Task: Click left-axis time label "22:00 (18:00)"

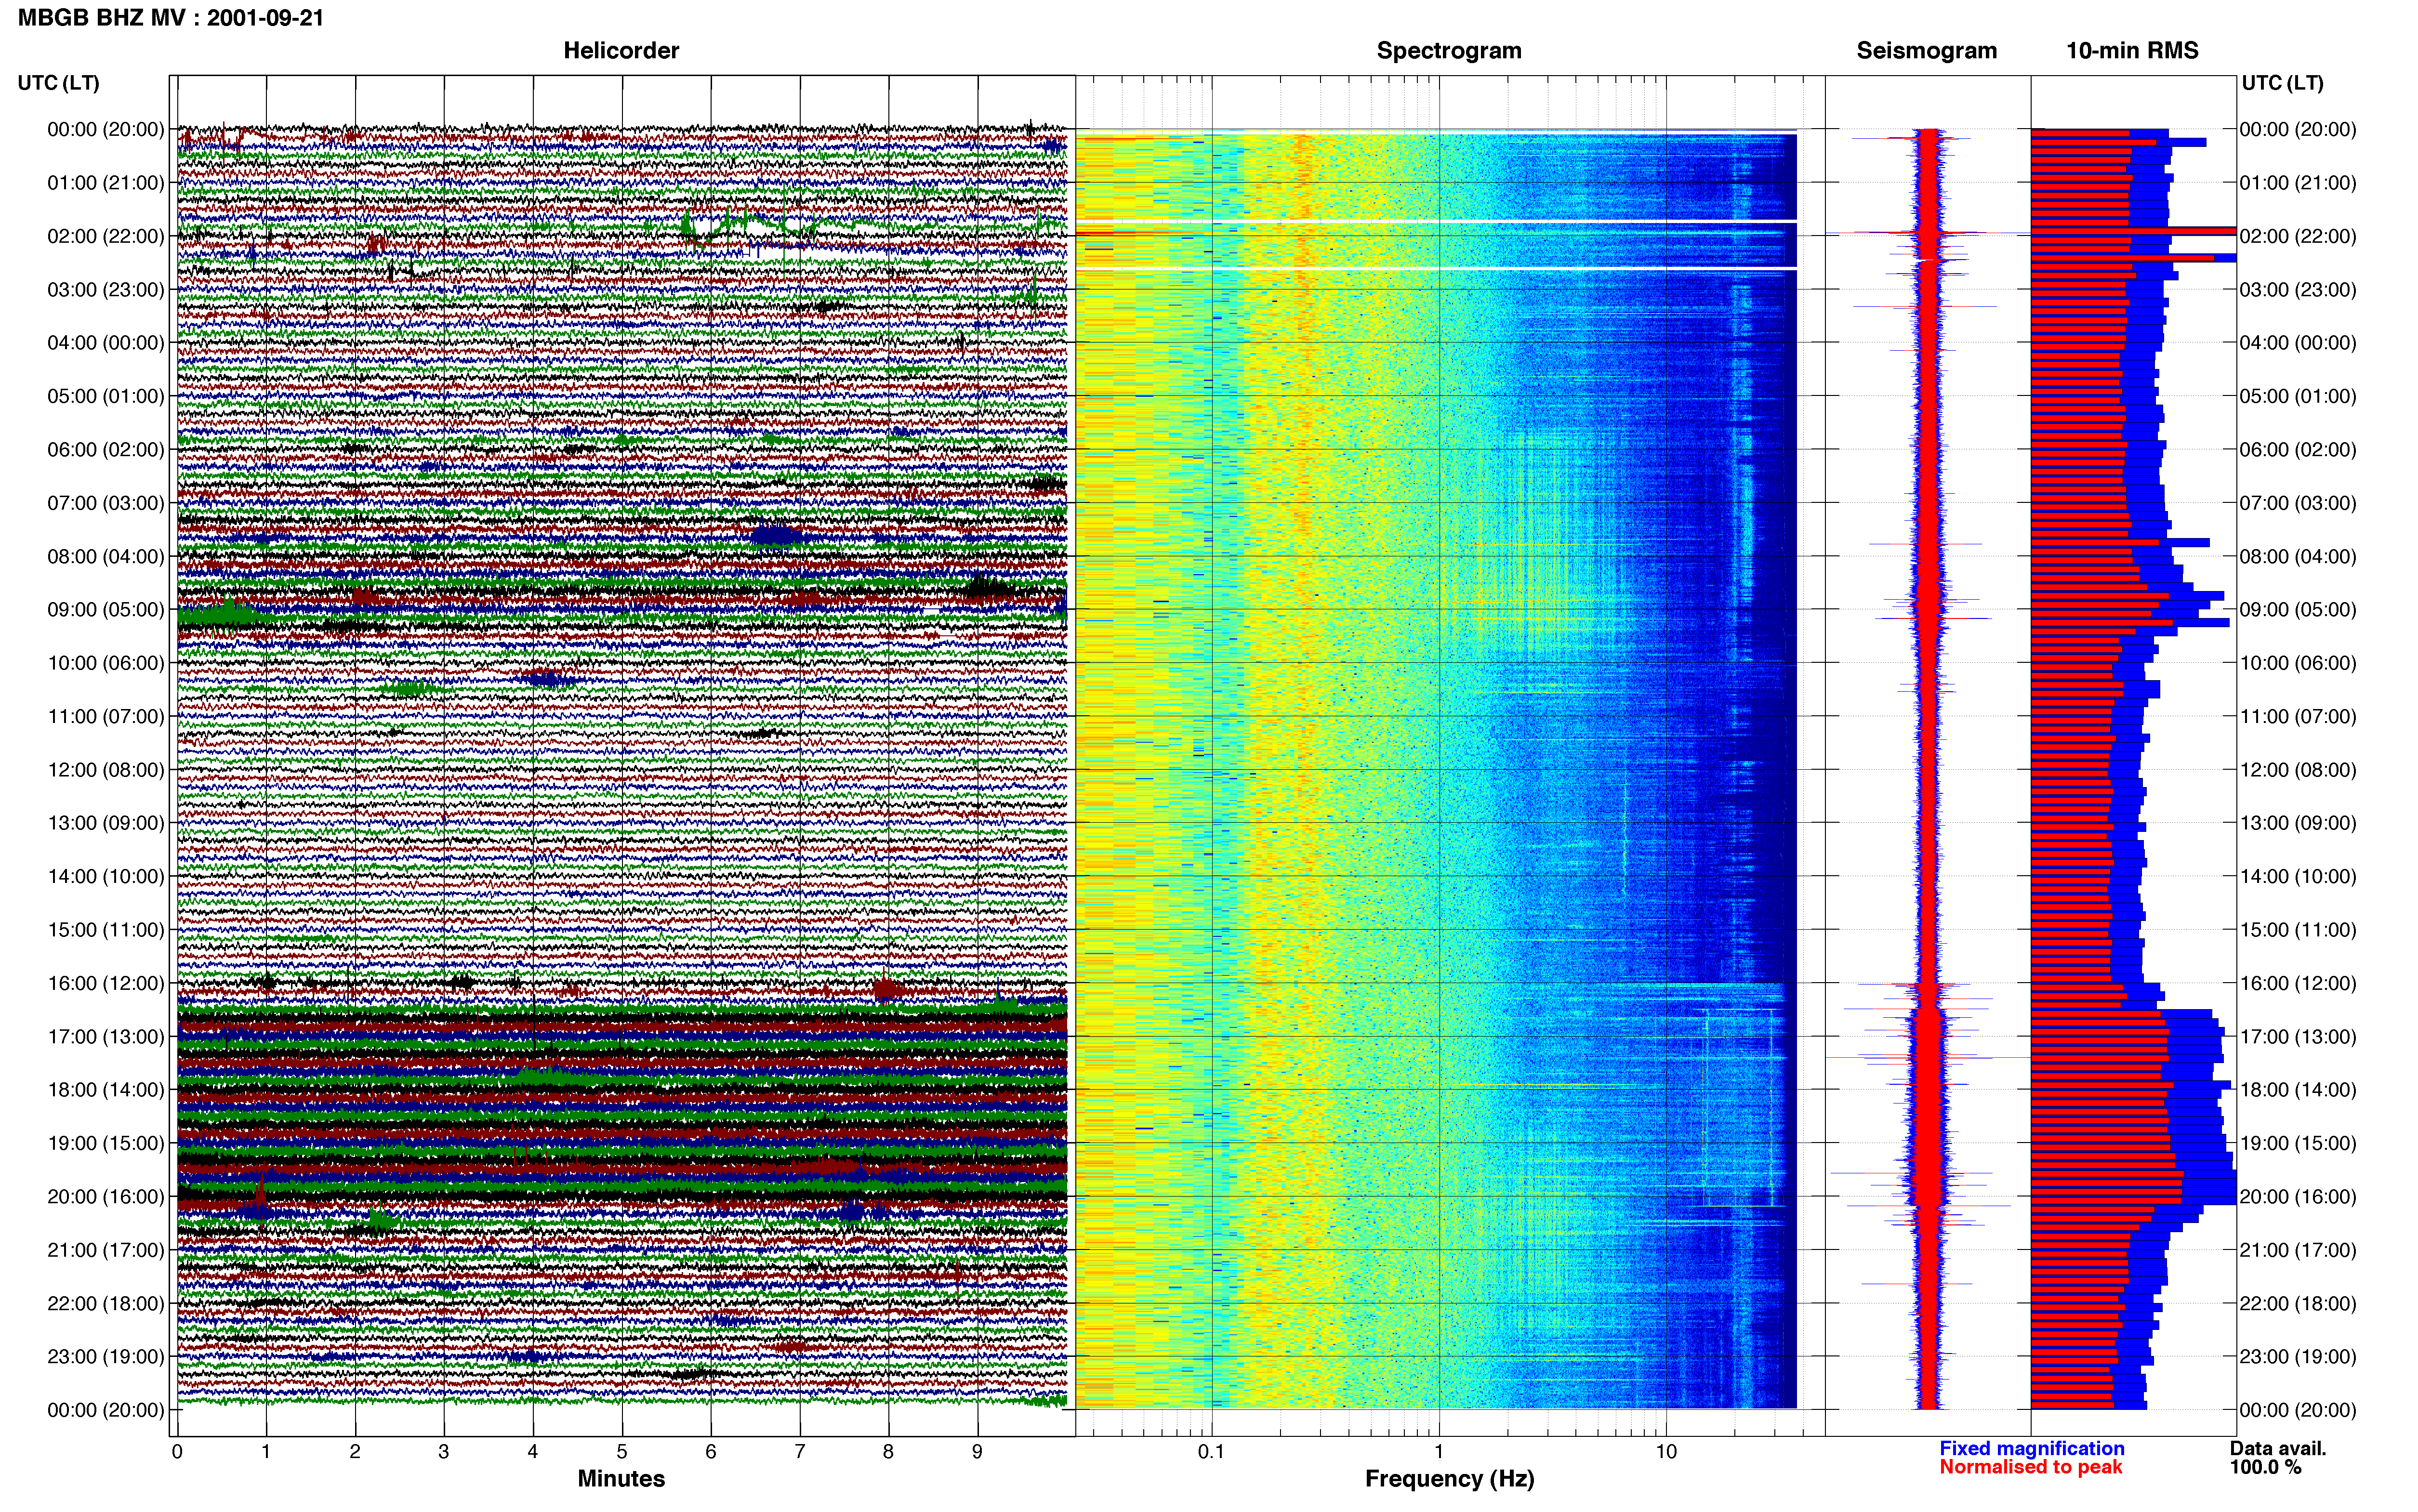Action: [x=106, y=1303]
